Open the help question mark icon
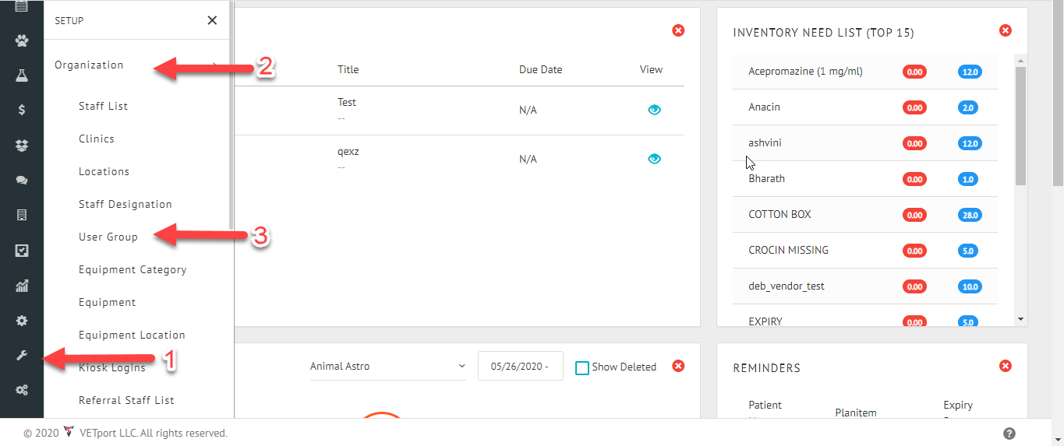The height and width of the screenshot is (446, 1064). tap(1009, 434)
